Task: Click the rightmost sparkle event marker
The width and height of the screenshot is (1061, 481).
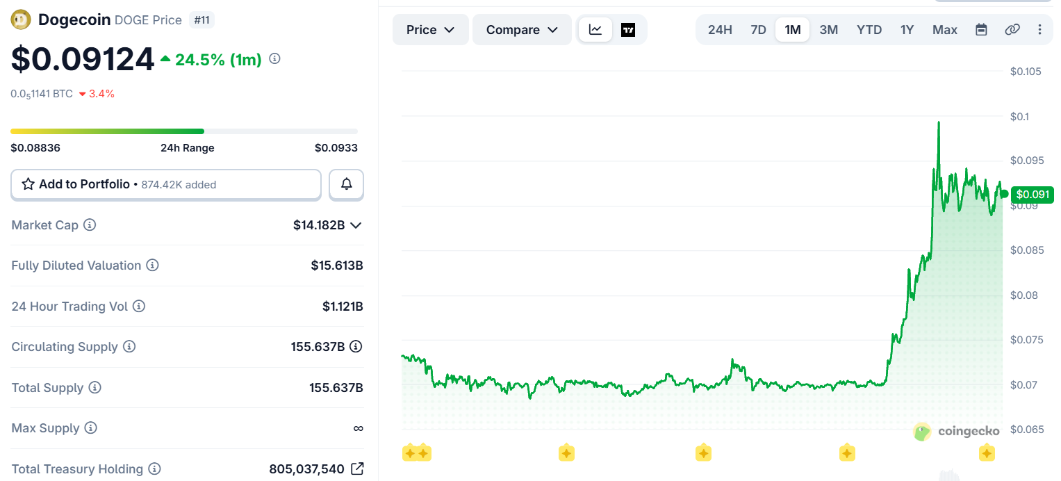Action: pyautogui.click(x=987, y=453)
